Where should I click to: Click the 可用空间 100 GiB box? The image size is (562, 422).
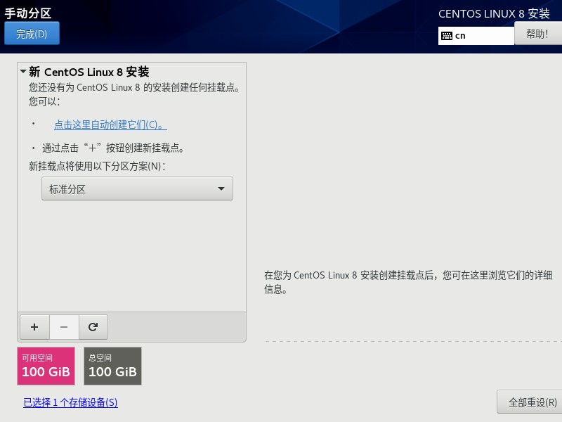pyautogui.click(x=46, y=366)
